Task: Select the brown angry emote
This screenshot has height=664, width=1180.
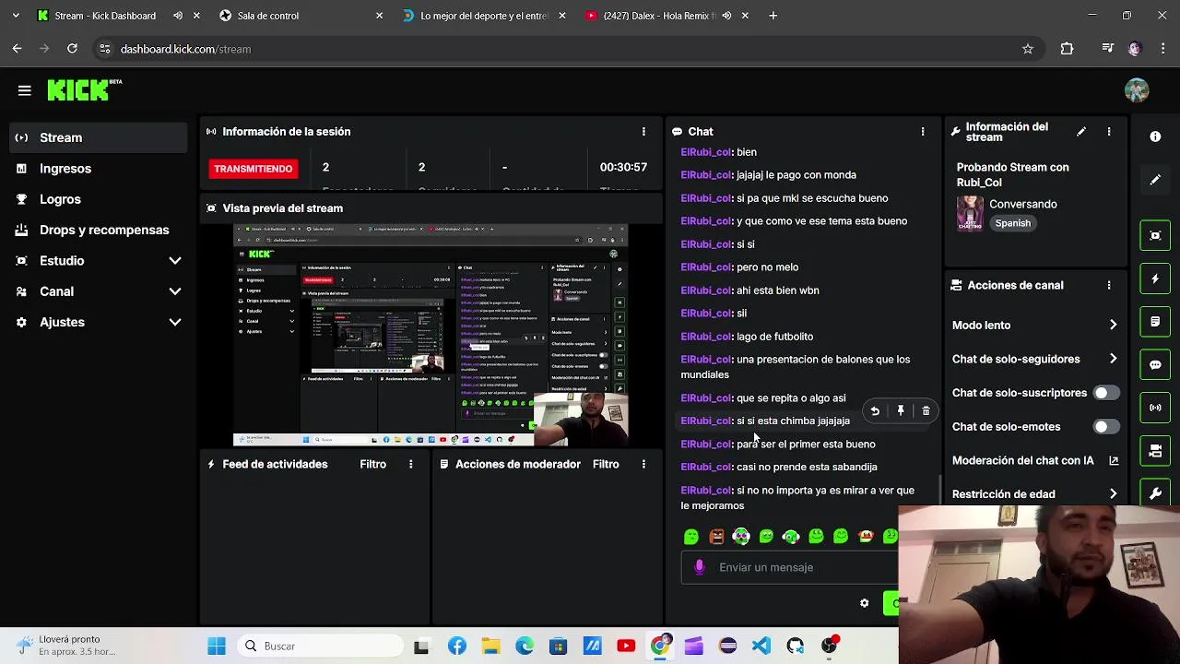Action: [716, 536]
